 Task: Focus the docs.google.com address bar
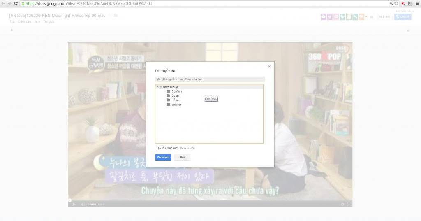point(204,3)
